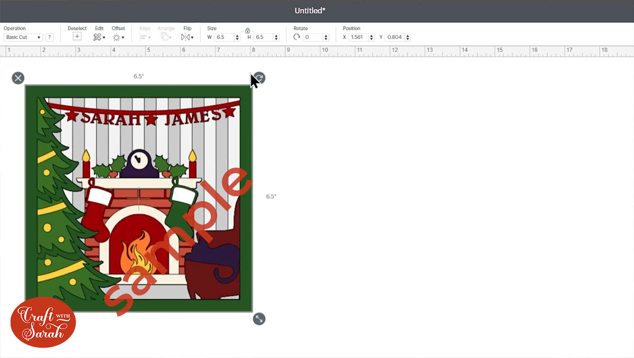Open the Operation Basic Cut dropdown
This screenshot has width=634, height=358.
[x=23, y=37]
